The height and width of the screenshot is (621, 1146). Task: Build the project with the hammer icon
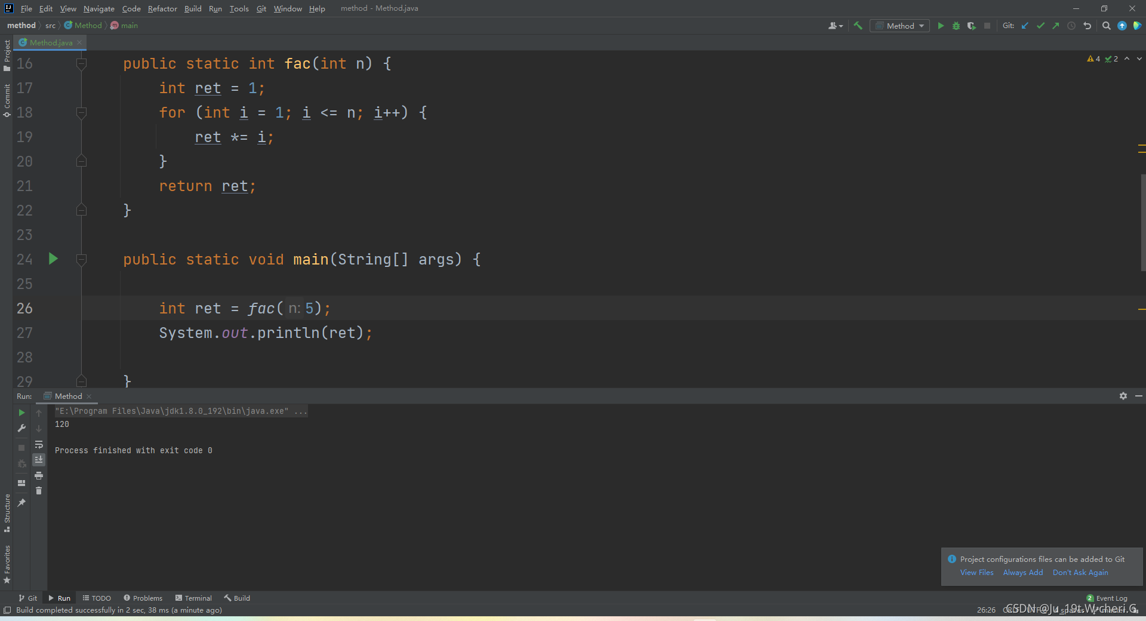(858, 26)
